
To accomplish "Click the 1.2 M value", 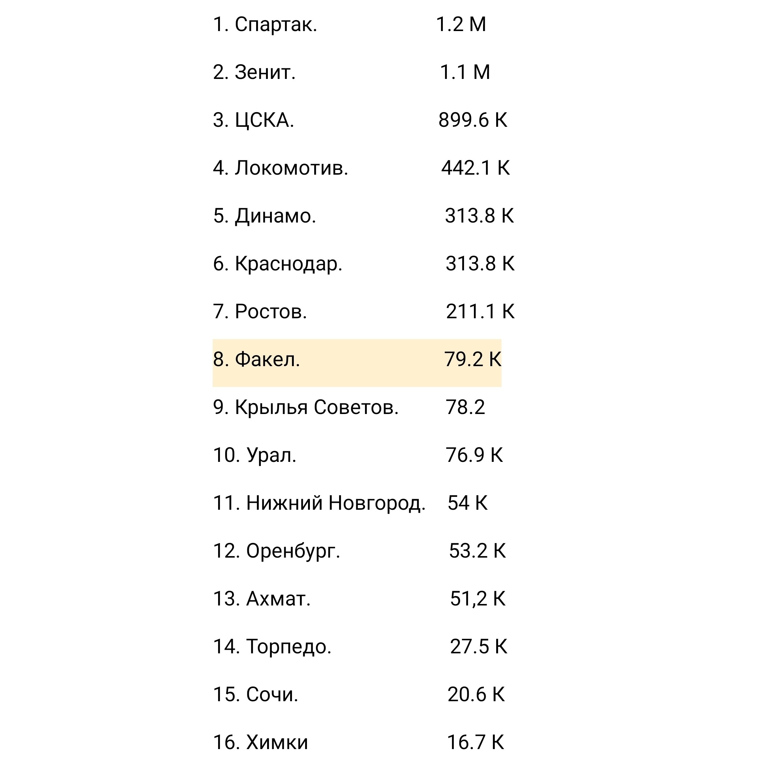I will tap(461, 25).
